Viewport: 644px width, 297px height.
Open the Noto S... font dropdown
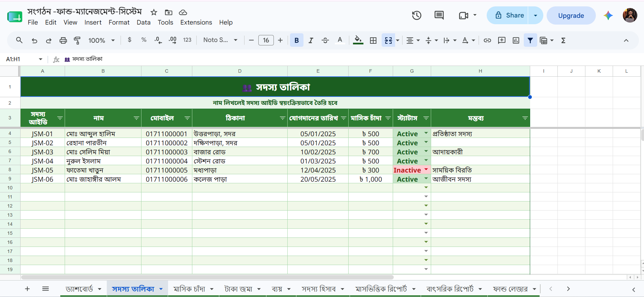pyautogui.click(x=220, y=40)
